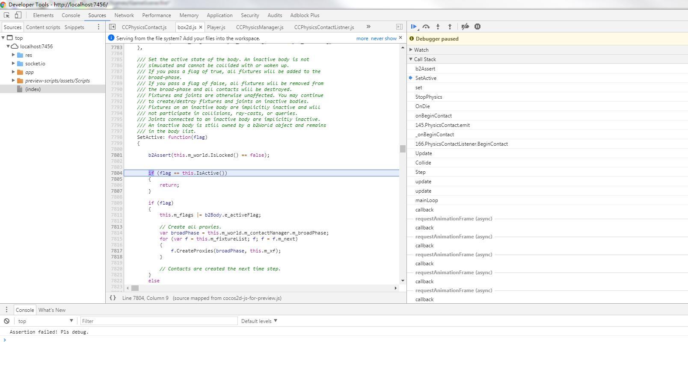Select StopPhysics in the call stack
This screenshot has height=390, width=688.
click(x=428, y=97)
